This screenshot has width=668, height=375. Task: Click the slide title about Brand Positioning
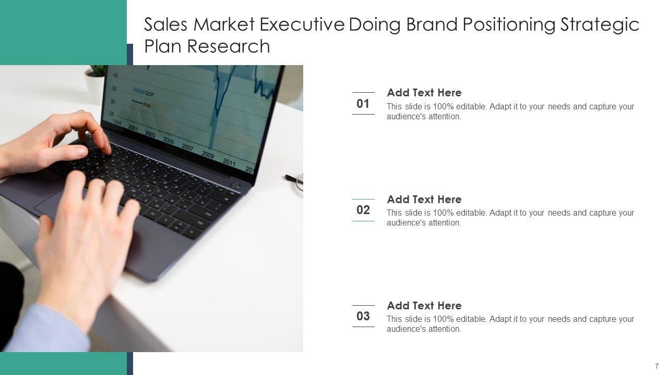coord(391,35)
